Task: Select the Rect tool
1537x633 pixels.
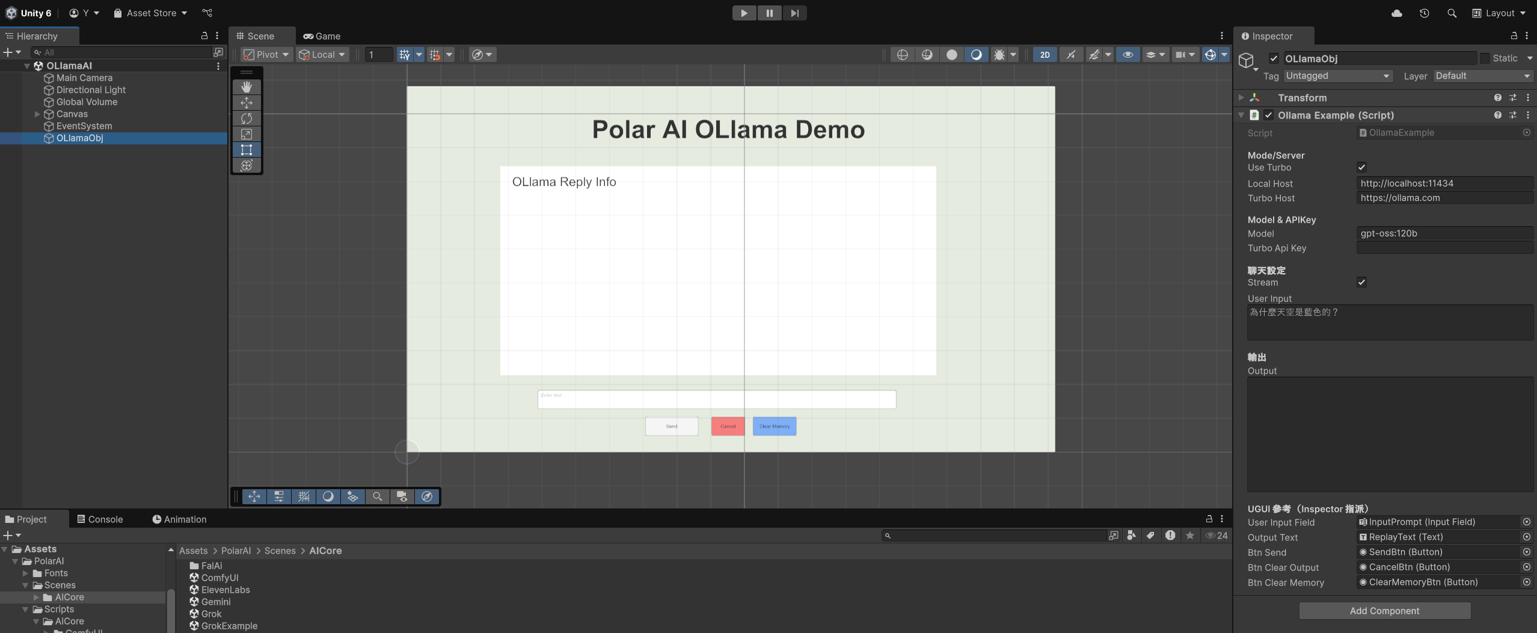Action: pyautogui.click(x=247, y=150)
